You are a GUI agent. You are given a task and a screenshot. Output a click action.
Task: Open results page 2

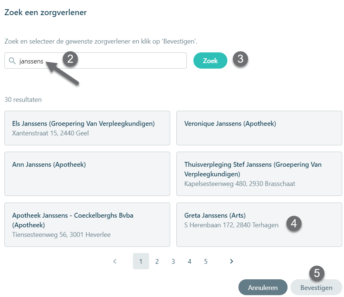(x=157, y=261)
